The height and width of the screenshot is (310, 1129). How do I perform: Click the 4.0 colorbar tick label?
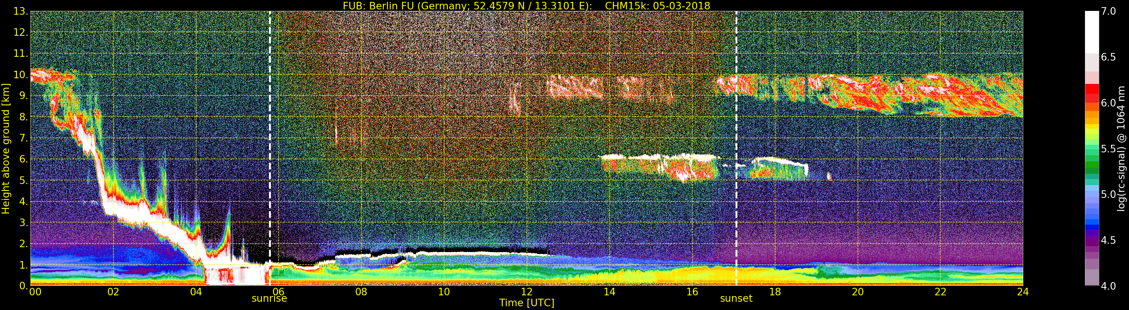click(1108, 286)
